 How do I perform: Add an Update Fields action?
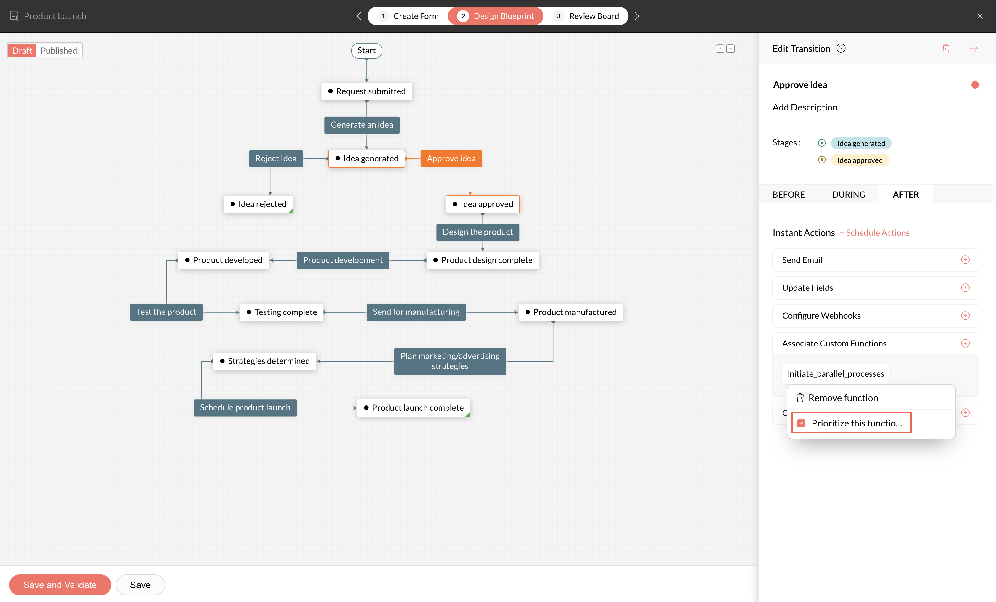(965, 288)
